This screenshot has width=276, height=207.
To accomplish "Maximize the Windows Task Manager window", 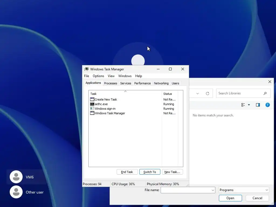I will coord(170,69).
